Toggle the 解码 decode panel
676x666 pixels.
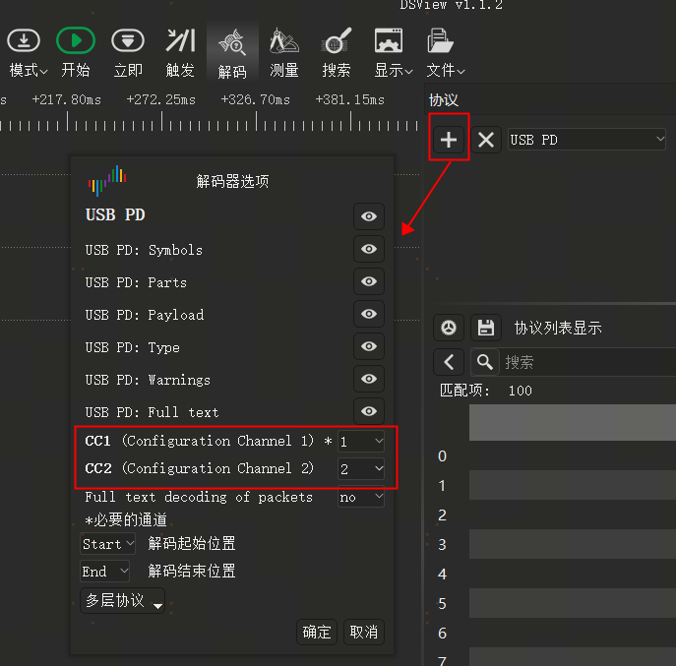click(x=232, y=53)
